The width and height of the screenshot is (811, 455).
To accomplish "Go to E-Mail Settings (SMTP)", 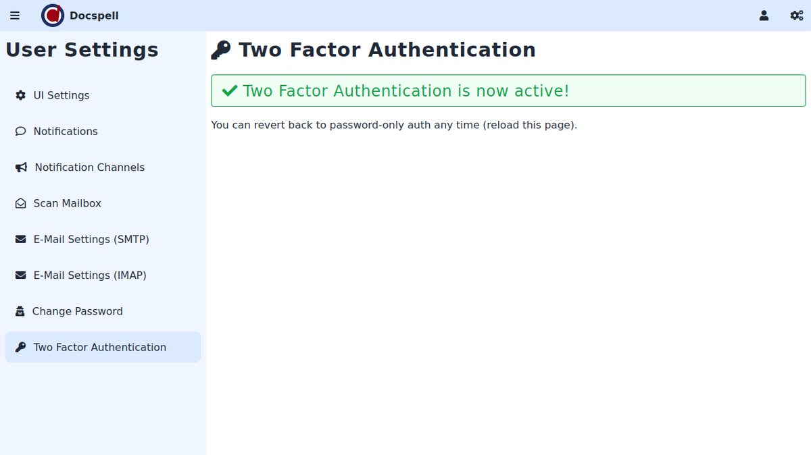I will pyautogui.click(x=91, y=239).
